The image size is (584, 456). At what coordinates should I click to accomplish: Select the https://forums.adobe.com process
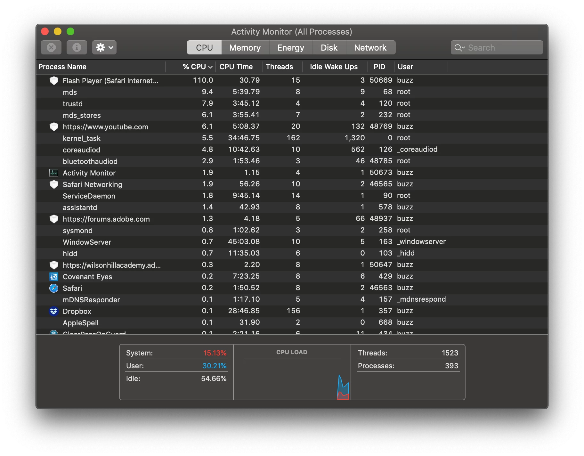(x=292, y=219)
